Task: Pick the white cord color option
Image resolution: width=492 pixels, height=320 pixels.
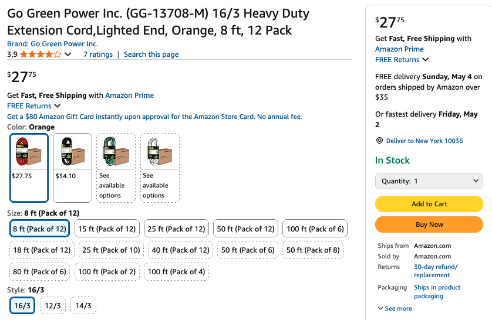Action: 160,167
